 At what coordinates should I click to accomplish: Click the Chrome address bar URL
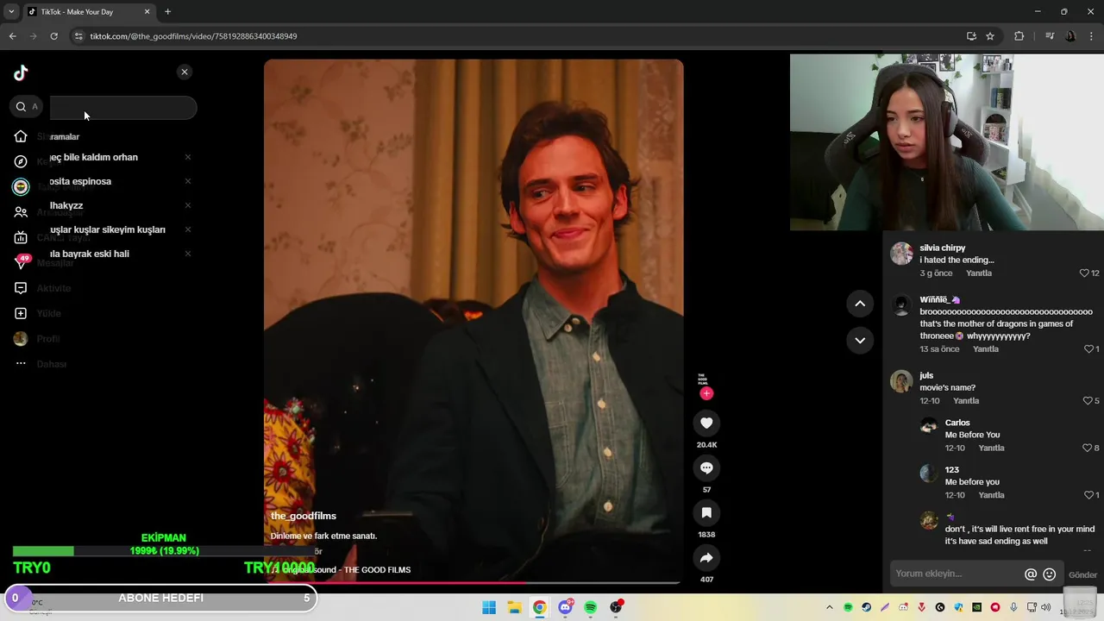(x=193, y=36)
